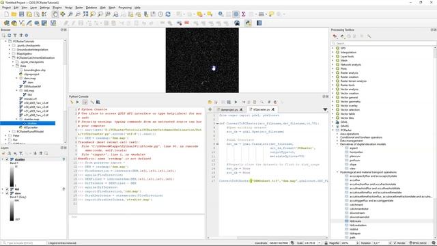This screenshot has width=437, height=246.
Task: Open the Processing menu
Action: pos(124,8)
